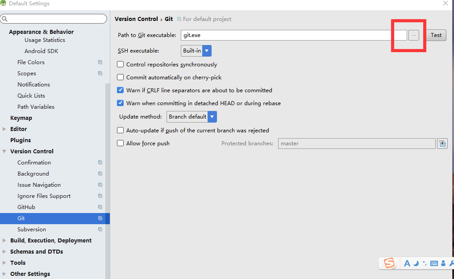Click the per-project icon next to Issue Navigation
Viewport: 454px width, 279px height.
coord(100,185)
